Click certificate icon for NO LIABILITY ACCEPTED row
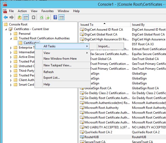This screenshot has height=143, width=166. pyautogui.click(x=82, y=127)
